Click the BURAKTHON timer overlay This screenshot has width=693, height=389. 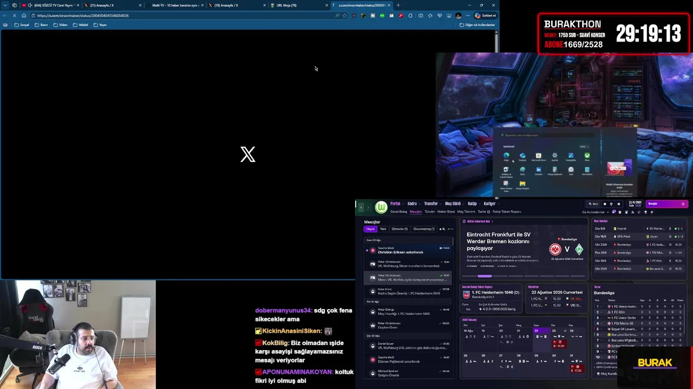pyautogui.click(x=614, y=34)
